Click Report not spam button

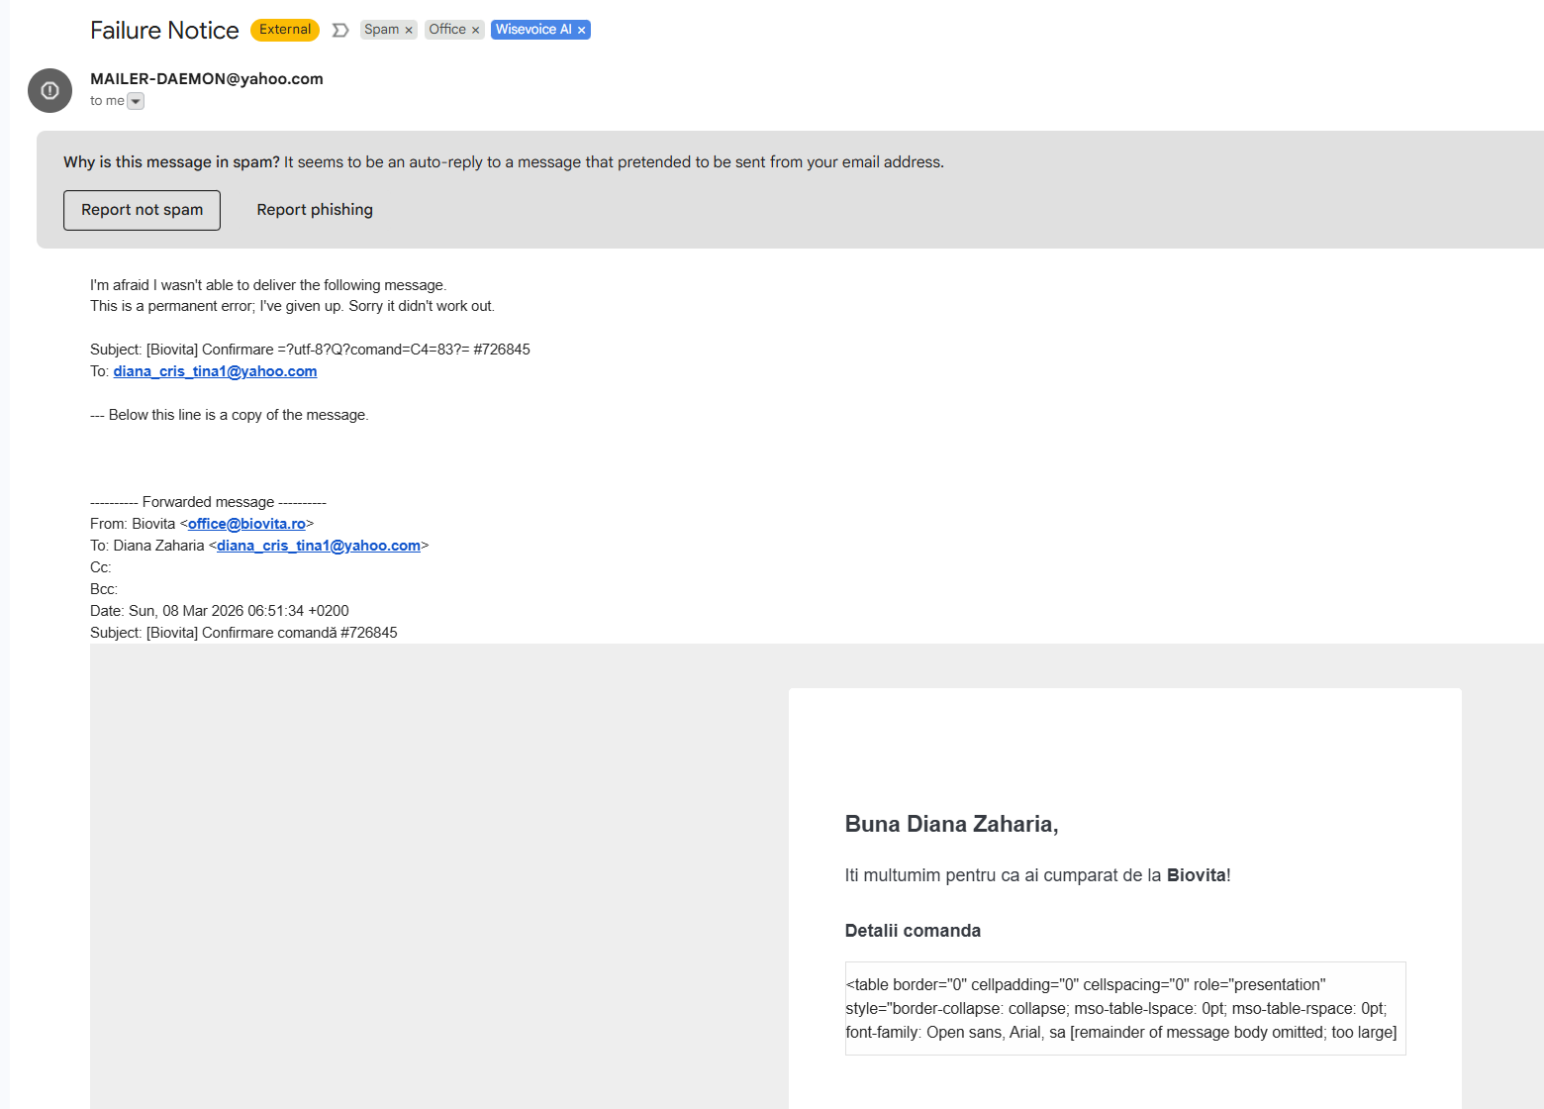pyautogui.click(x=142, y=210)
